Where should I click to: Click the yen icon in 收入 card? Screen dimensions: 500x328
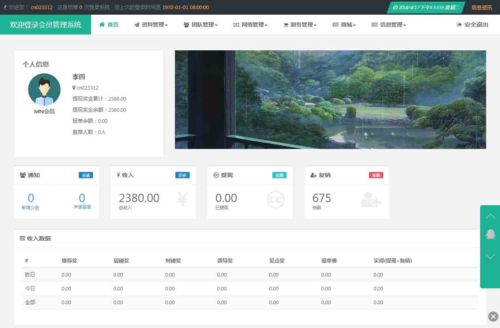[182, 199]
